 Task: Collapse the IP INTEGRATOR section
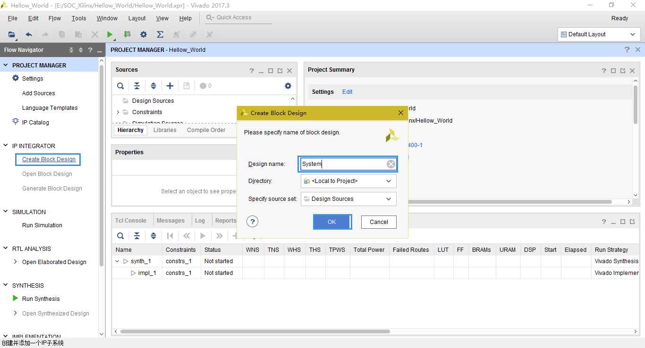[6, 146]
